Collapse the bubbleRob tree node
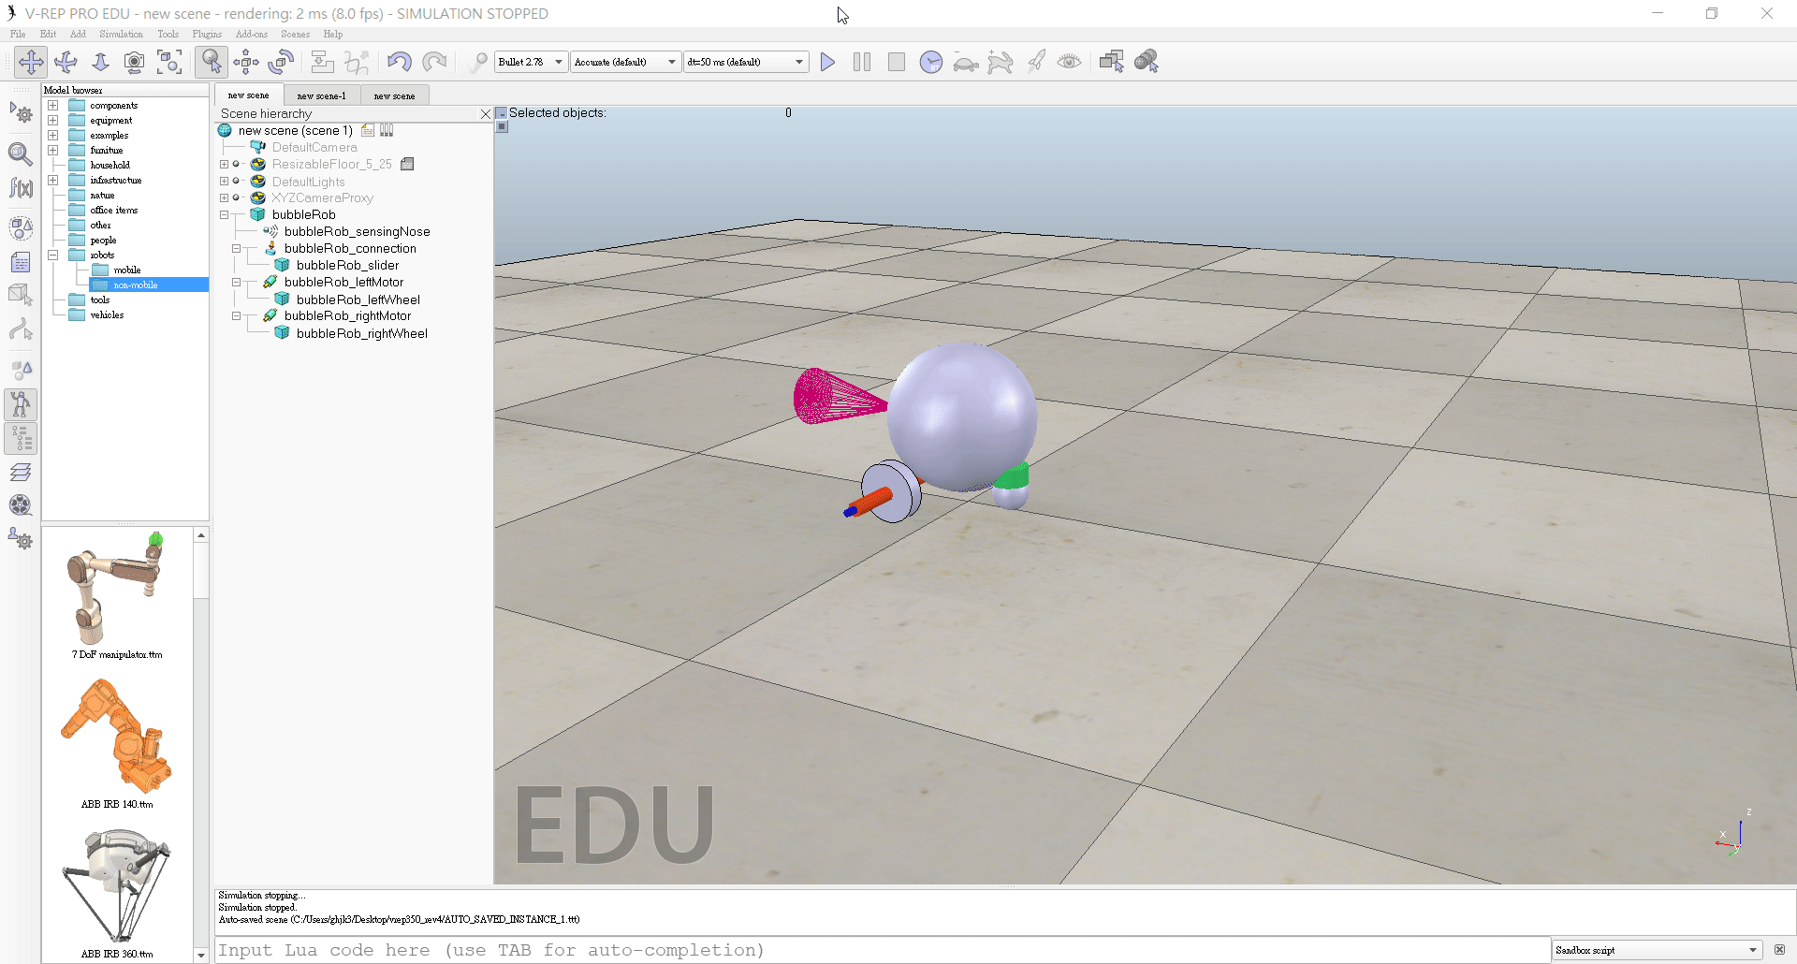Screen dimensions: 1797x964 225,215
